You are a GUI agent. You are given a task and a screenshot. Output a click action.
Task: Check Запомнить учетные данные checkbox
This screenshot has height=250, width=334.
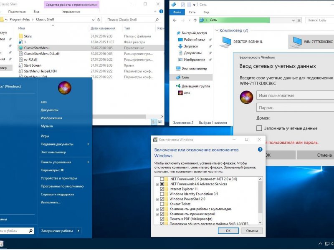pos(259,128)
